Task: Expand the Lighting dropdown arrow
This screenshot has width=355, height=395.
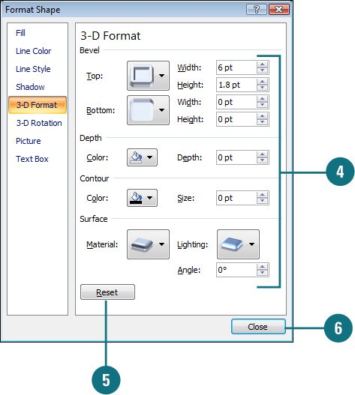Action: pyautogui.click(x=251, y=244)
